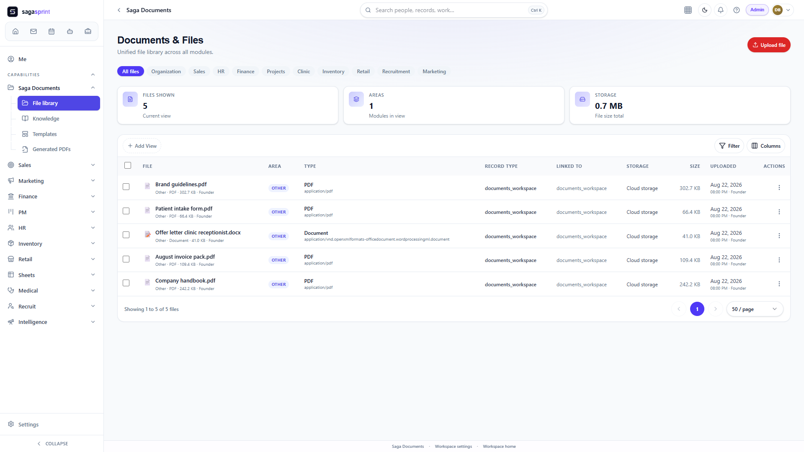The height and width of the screenshot is (452, 804).
Task: Switch to the Clinic tab
Action: coord(304,72)
